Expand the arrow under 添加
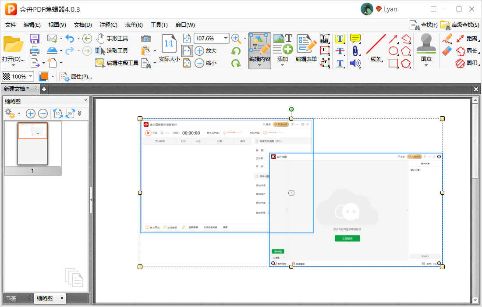 click(282, 65)
